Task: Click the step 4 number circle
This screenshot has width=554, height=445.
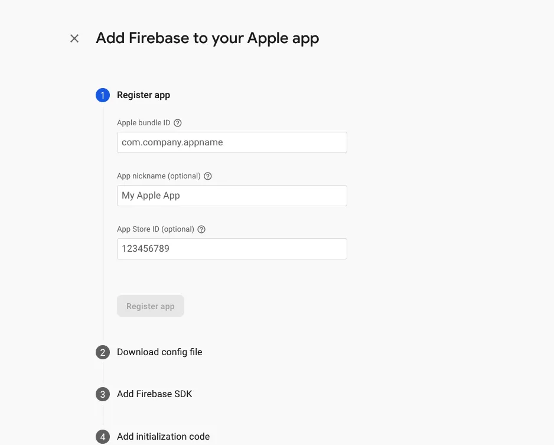Action: tap(103, 437)
